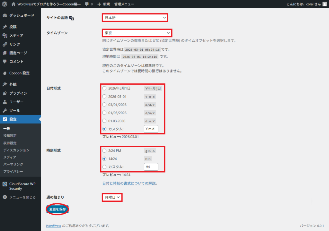329x231 pixels.
Task: Click the 投稿 pushpin icon in sidebar
Action: 5,27
